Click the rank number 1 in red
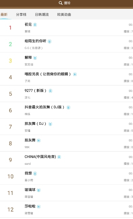Viewport: 133px width, 219px height. [x=10, y=28]
